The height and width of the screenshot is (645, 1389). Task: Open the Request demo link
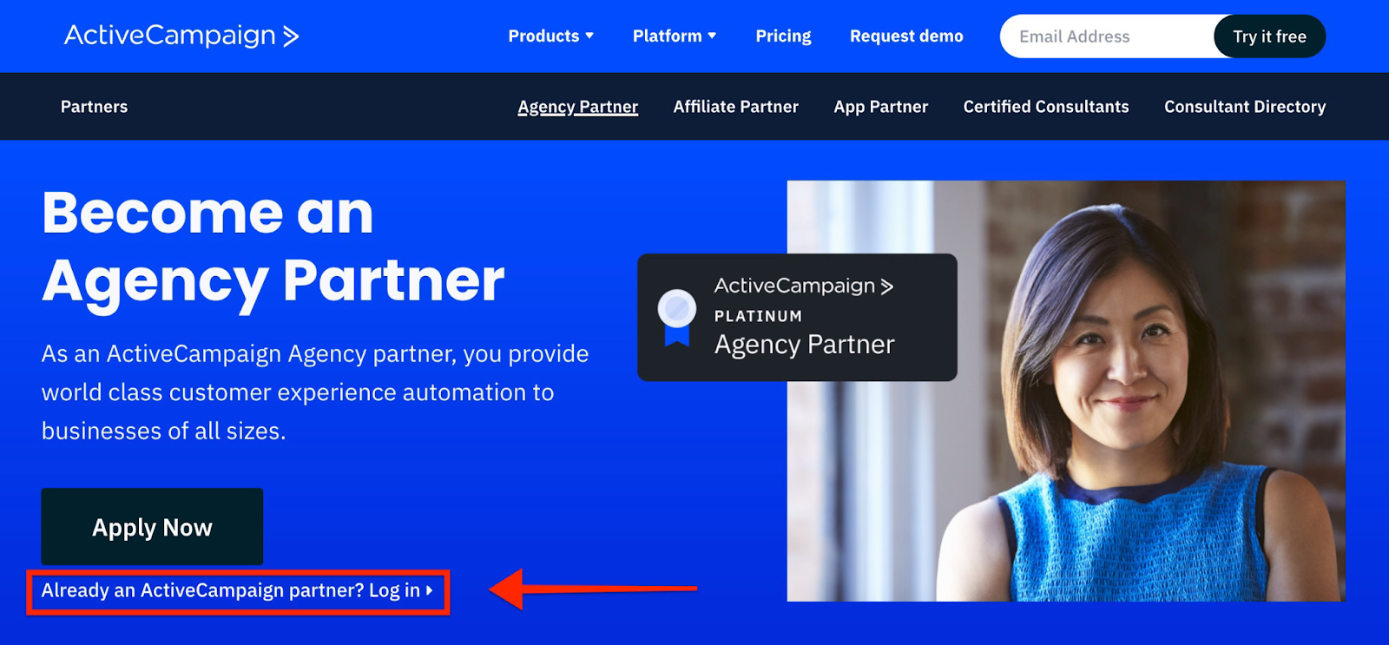906,36
